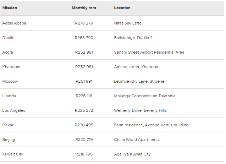Click the R278 279 rent value
This screenshot has height=164, width=226.
84,23
